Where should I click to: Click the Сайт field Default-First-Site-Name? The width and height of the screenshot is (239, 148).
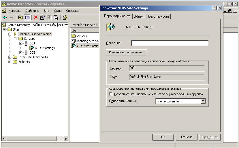[167, 77]
